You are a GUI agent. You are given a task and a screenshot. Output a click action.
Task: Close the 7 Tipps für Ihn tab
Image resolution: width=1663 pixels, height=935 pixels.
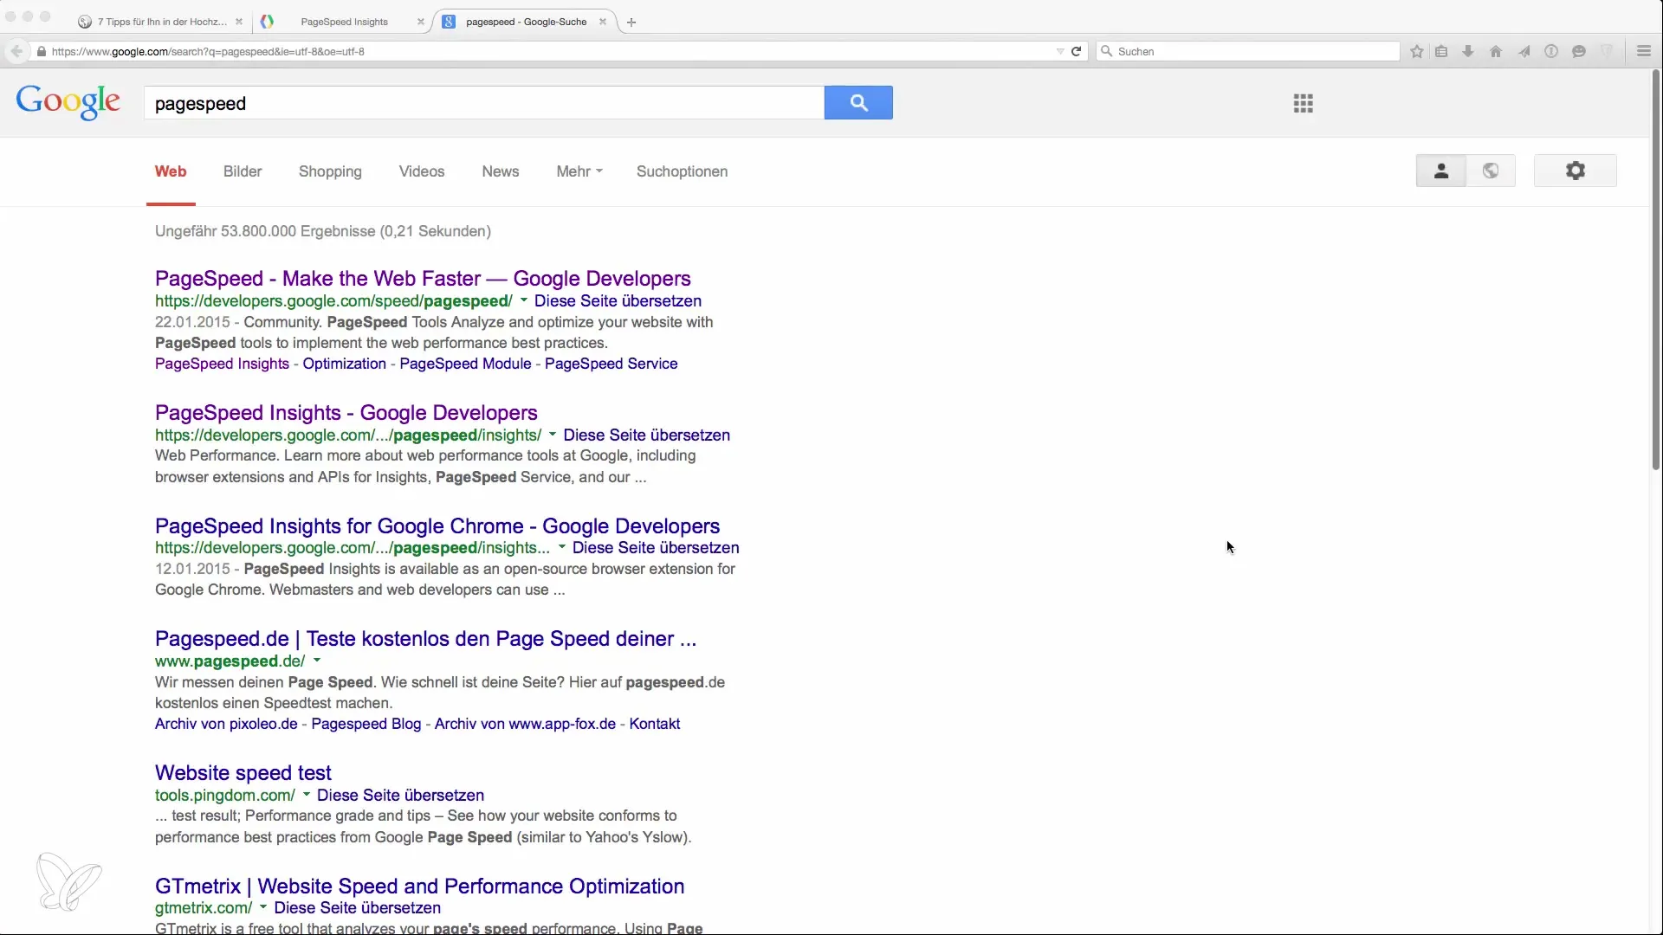[239, 22]
